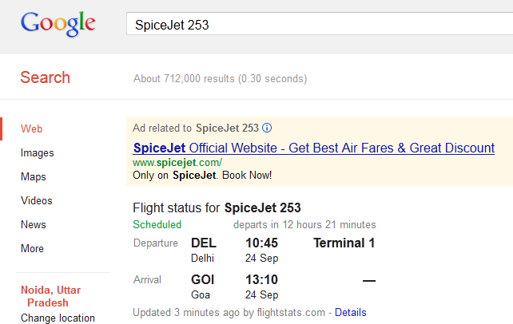Click the Google logo
The image size is (513, 324).
point(58,24)
